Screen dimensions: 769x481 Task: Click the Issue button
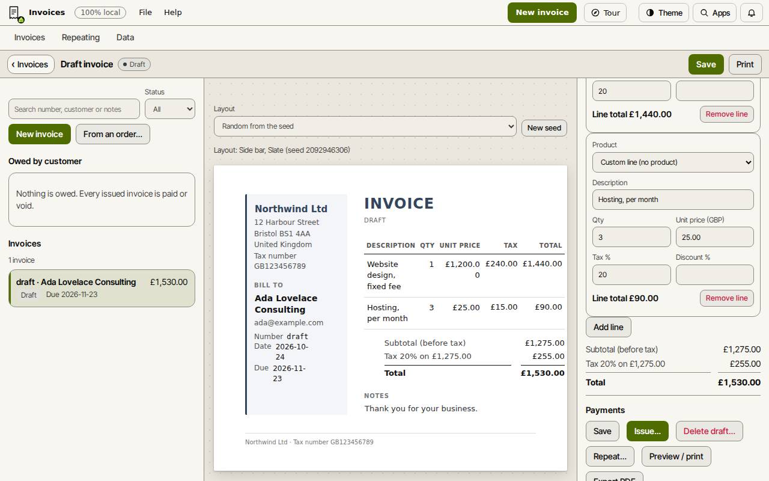648,431
